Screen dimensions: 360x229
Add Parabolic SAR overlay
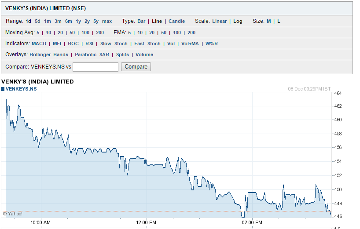coord(92,55)
